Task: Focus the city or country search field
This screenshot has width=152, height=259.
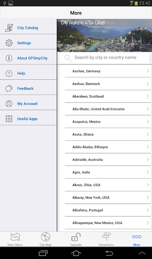Action: pos(105,58)
